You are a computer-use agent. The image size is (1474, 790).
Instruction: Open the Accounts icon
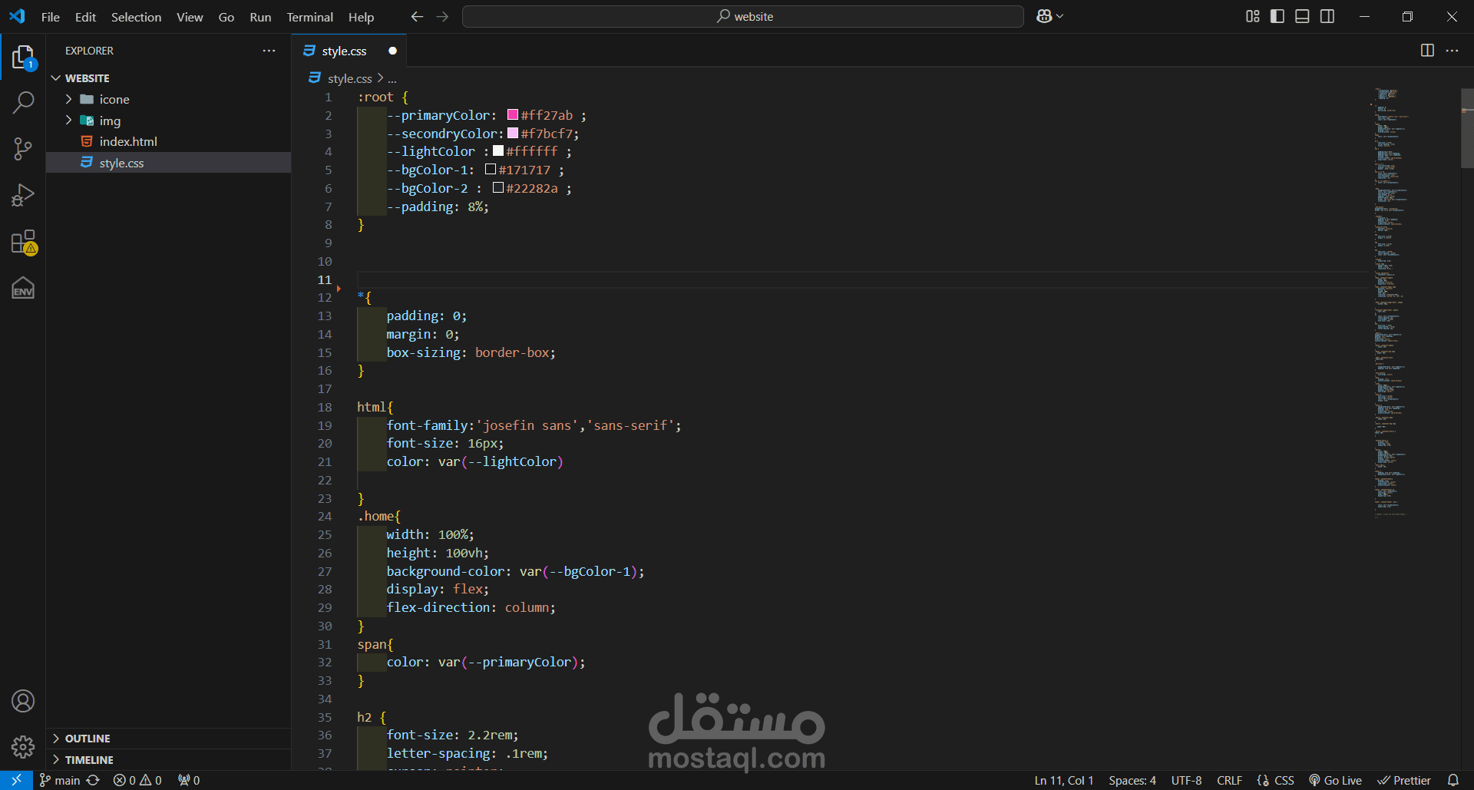click(23, 701)
